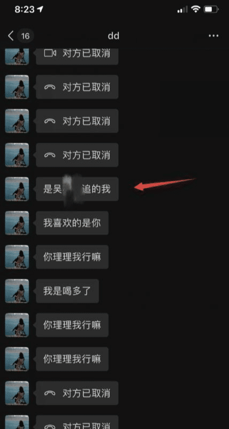This screenshot has width=229, height=429.
Task: Tap the message 我是喝多了
Action: point(67,291)
